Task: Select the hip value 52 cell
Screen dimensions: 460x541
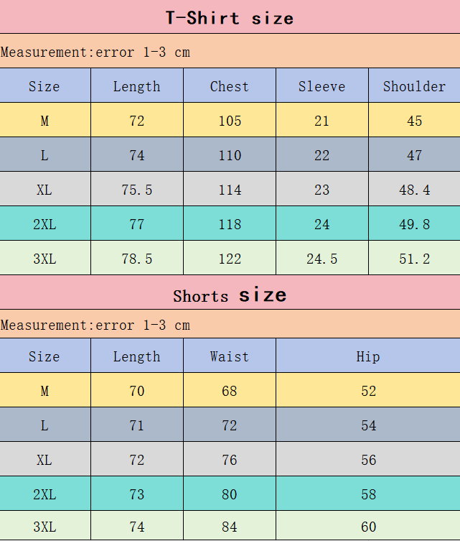Action: 368,391
